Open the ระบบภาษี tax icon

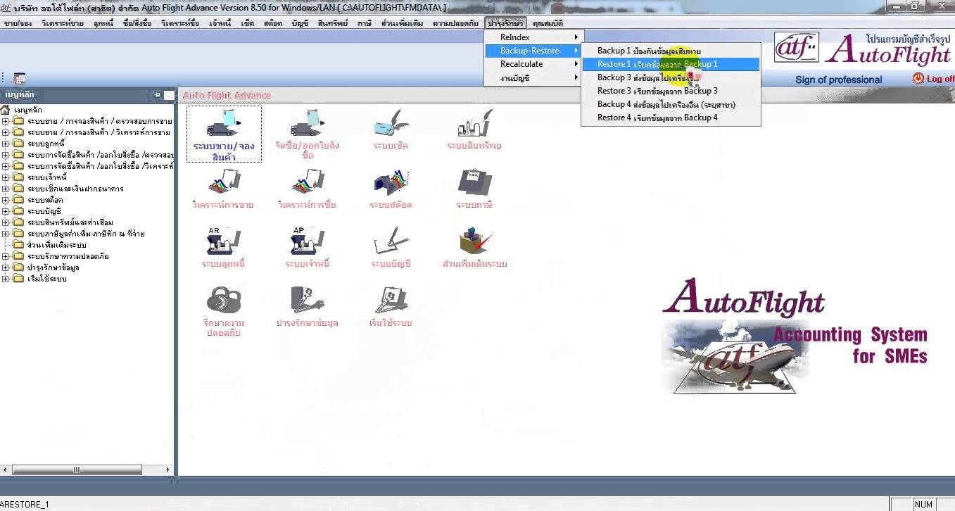click(474, 182)
